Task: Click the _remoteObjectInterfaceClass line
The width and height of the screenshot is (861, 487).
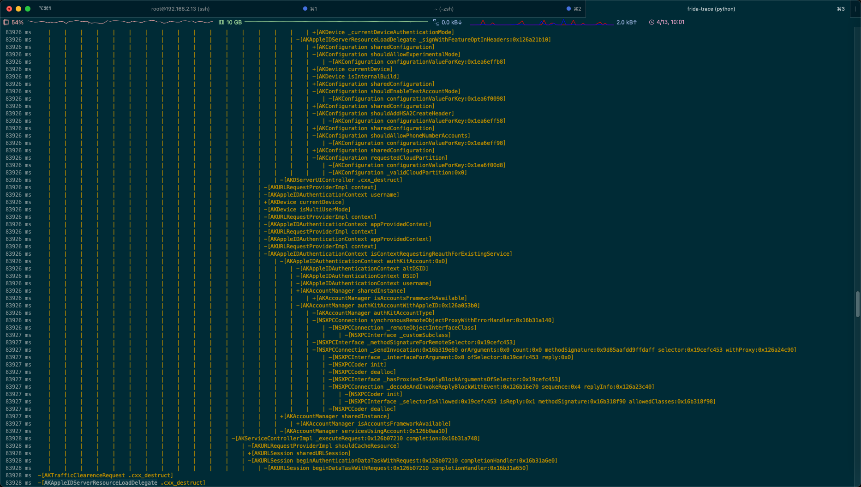Action: click(402, 328)
